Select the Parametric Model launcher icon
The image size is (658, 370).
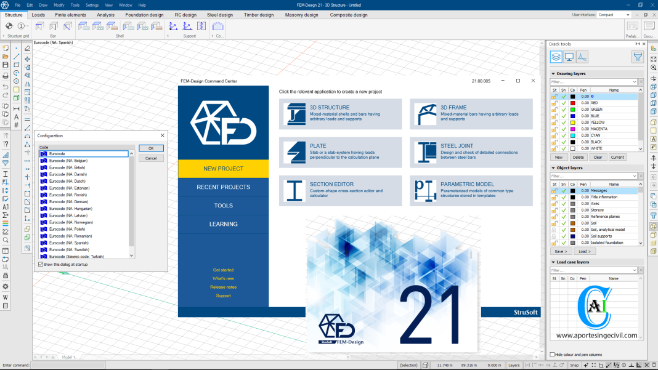[x=424, y=190]
